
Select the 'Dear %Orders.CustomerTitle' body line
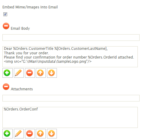(x=56, y=49)
